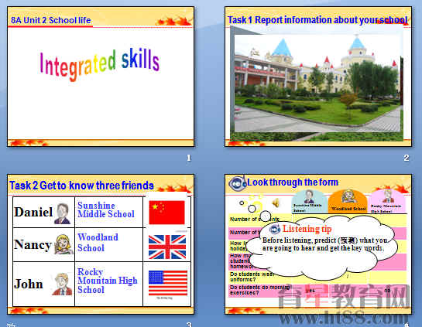
Task: Click the Sunshine Middle School text cell
Action: point(108,213)
